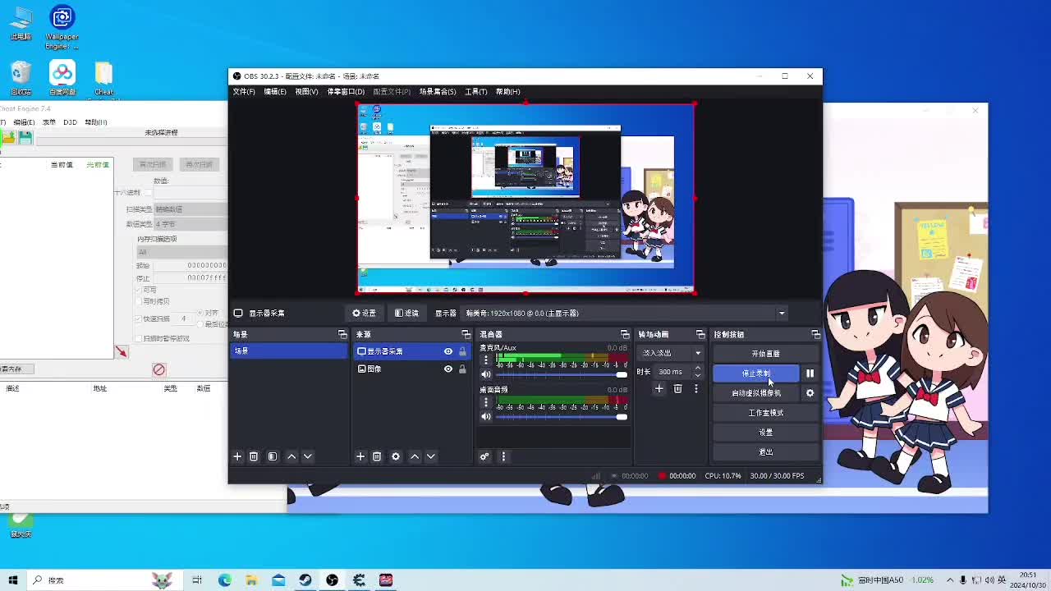Increase the transition duration with up stepper
This screenshot has height=591, width=1051.
698,369
